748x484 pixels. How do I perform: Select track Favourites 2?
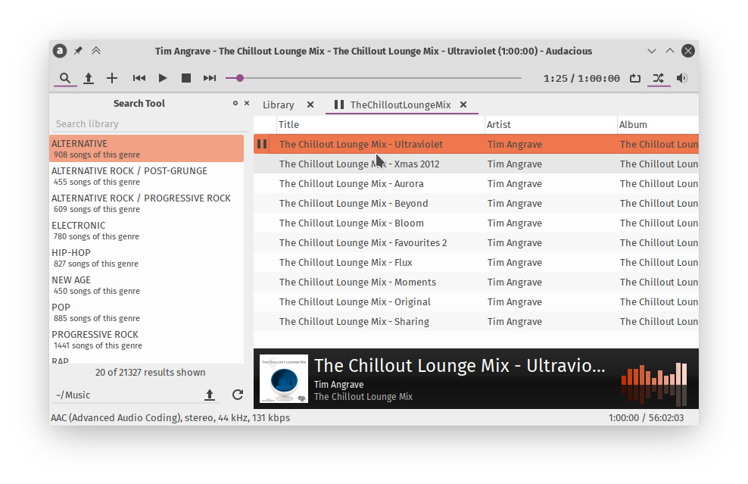(x=476, y=242)
